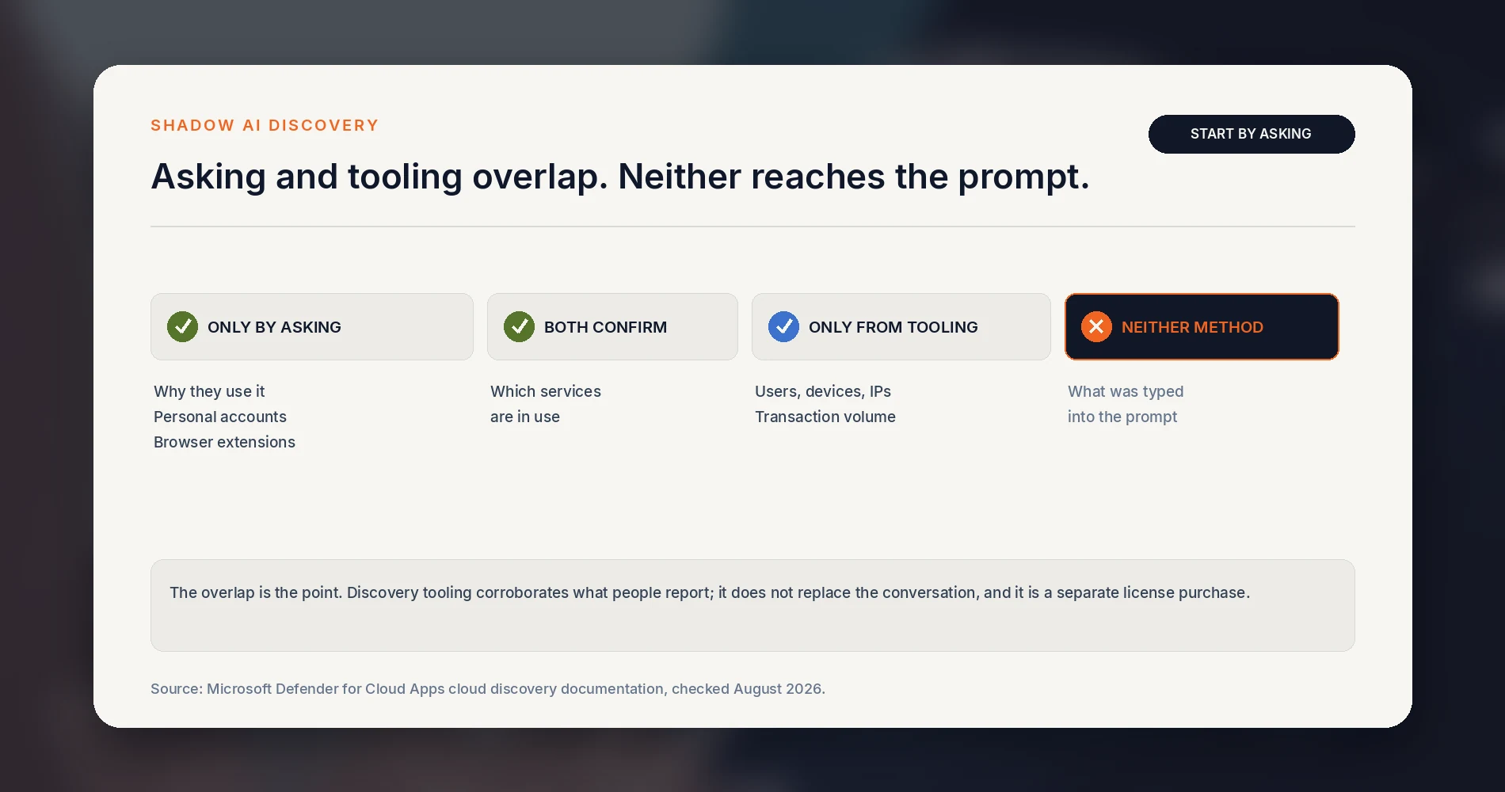The width and height of the screenshot is (1505, 792).
Task: Click the green check icon beside Only By Asking
Action: 182,326
